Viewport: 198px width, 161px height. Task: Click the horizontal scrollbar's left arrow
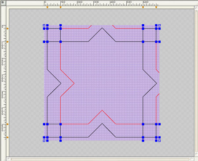click(8, 159)
